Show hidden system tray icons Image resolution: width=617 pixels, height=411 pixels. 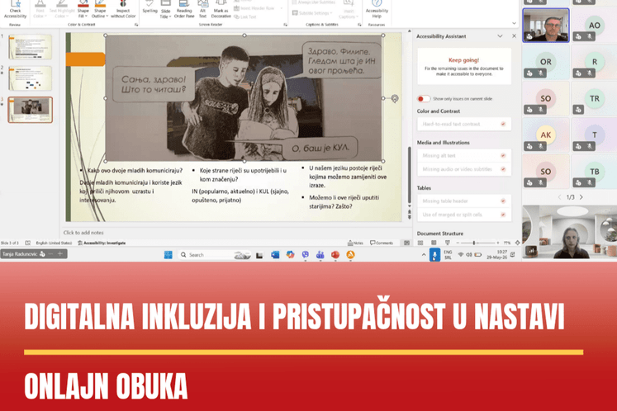(424, 255)
